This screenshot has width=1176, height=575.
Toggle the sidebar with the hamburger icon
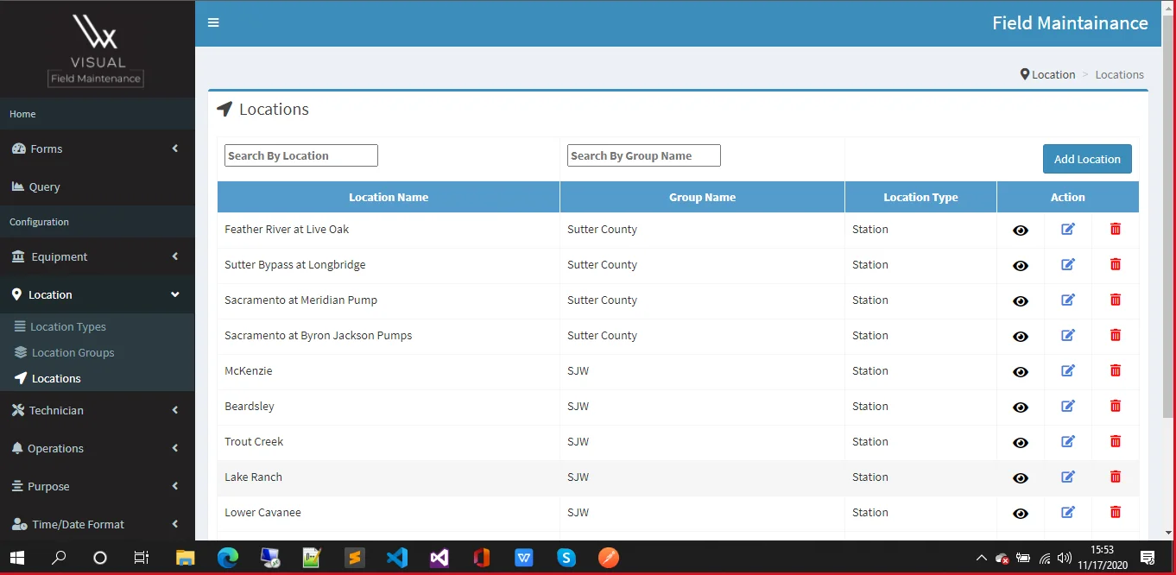(213, 22)
